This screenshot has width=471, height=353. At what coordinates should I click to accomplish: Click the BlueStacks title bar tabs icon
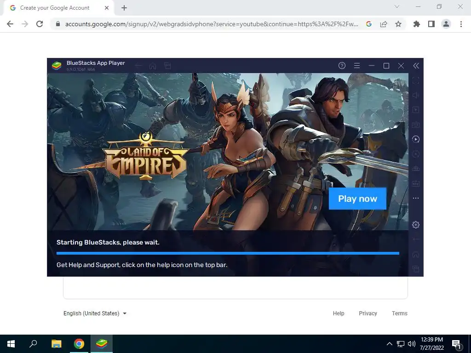click(x=167, y=66)
